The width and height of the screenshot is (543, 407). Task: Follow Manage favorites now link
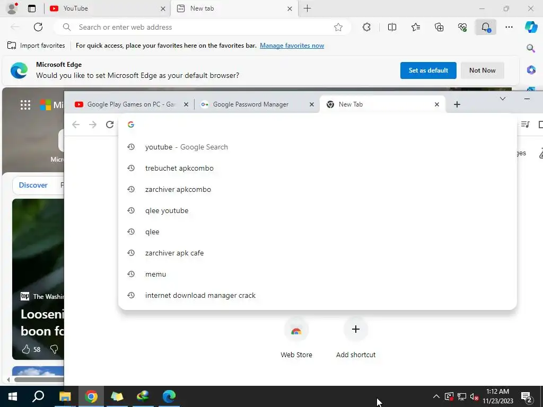pyautogui.click(x=292, y=46)
